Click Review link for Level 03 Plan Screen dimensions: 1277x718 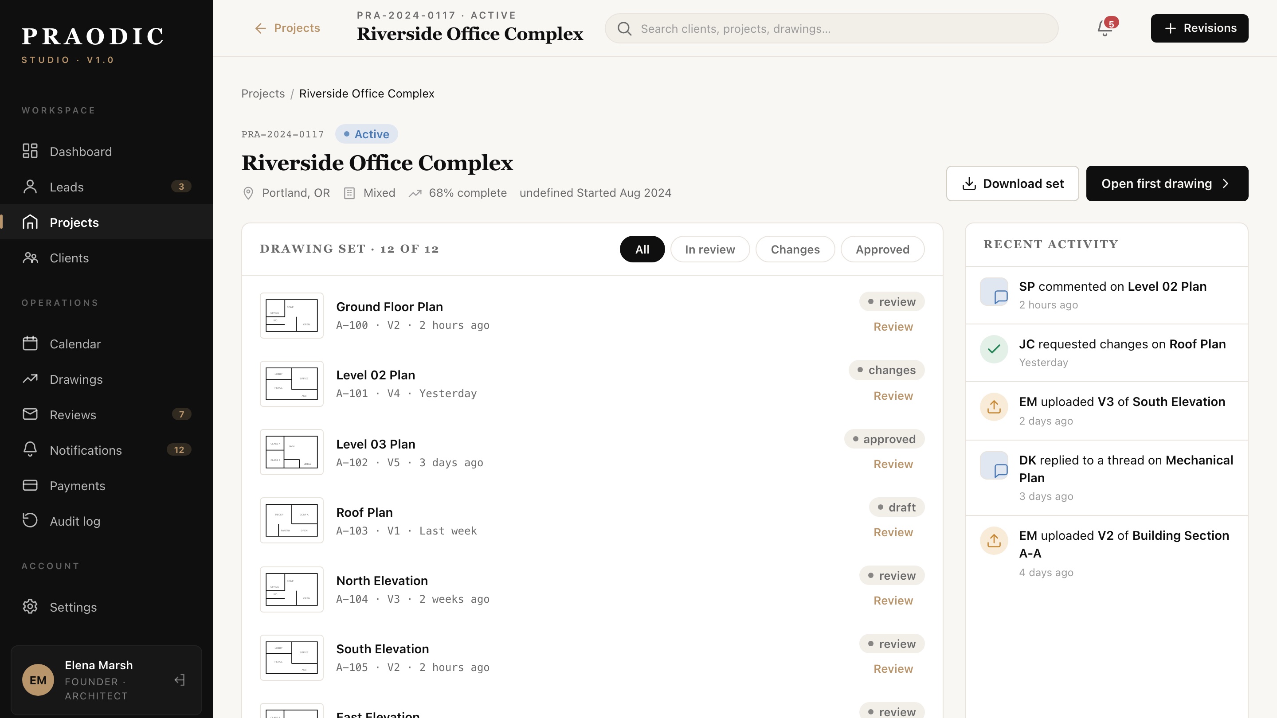tap(893, 464)
